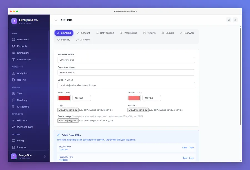Click the Favicon file chooser button
Image resolution: width=250 pixels, height=170 pixels.
click(138, 110)
